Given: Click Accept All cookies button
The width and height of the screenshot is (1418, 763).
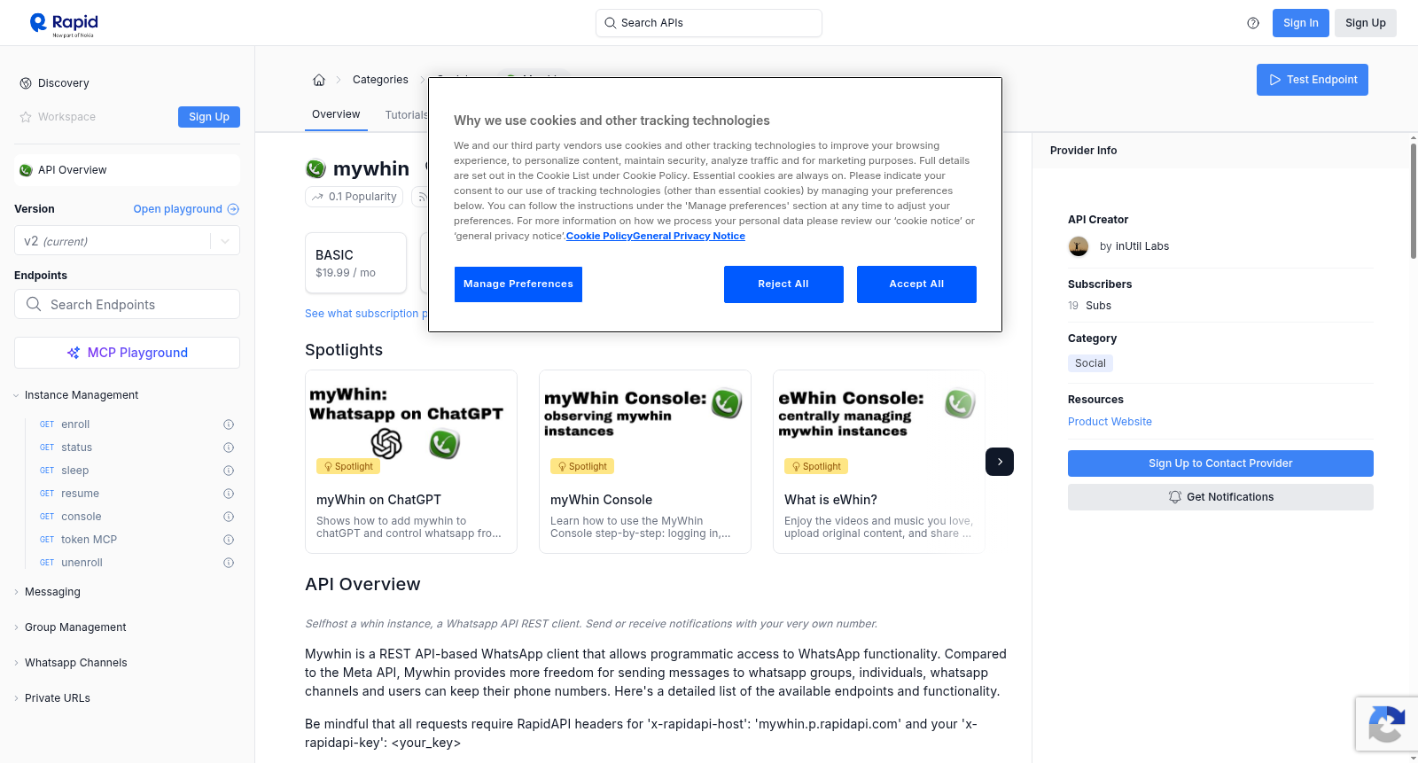Looking at the screenshot, I should (916, 284).
